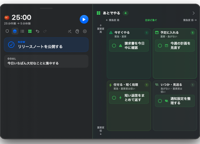Click the 左ほど急ぐ label
Image resolution: width=200 pixels, height=144 pixels.
click(x=151, y=20)
